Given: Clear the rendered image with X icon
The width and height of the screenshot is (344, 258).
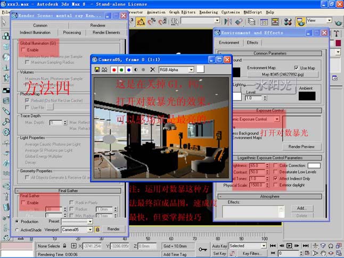Looking at the screenshot, I should point(152,70).
